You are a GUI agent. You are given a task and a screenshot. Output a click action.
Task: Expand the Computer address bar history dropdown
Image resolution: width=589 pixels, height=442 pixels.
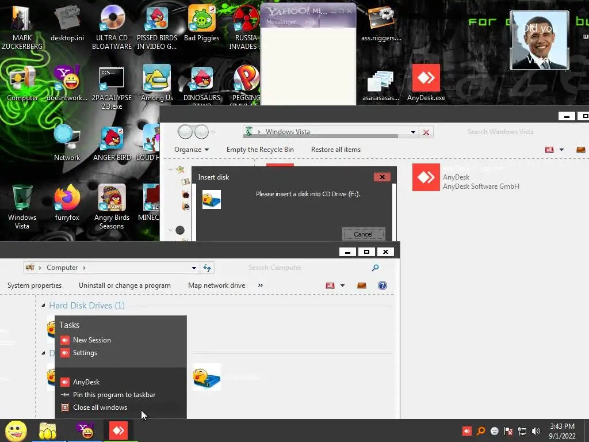[x=194, y=268]
